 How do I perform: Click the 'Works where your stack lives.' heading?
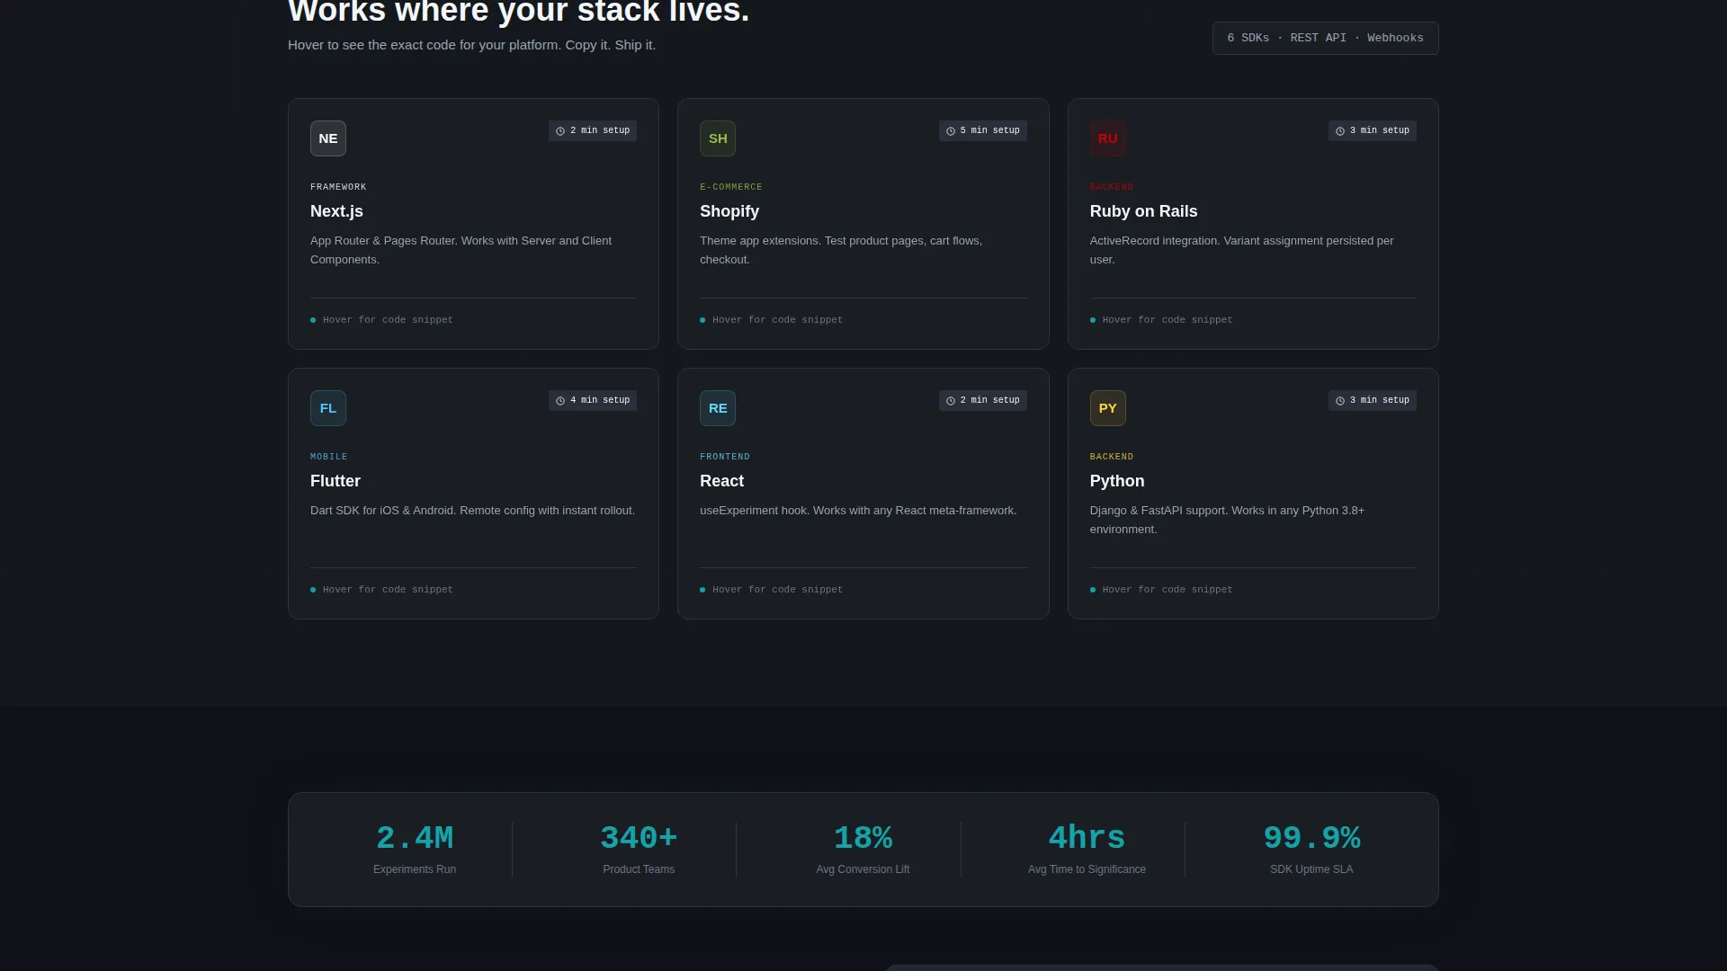coord(518,13)
